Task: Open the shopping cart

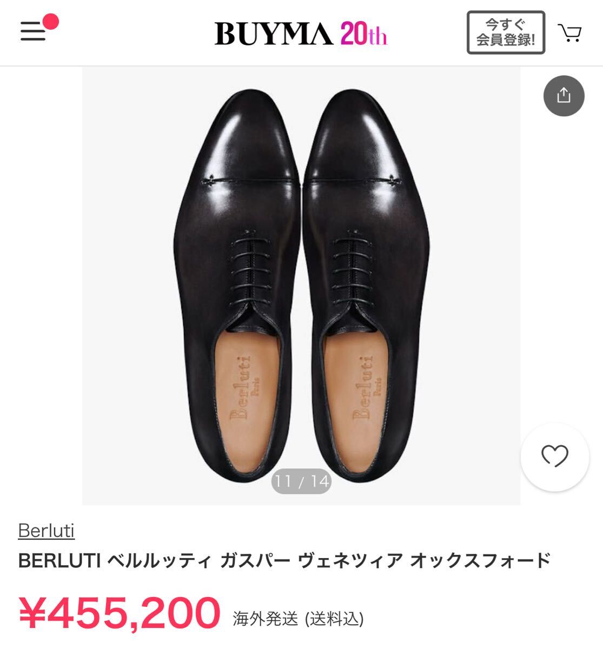Action: click(569, 33)
